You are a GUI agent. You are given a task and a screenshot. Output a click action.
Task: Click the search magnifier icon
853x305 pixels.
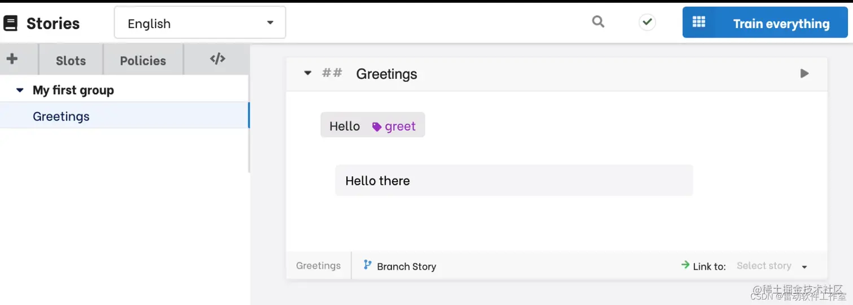tap(598, 22)
